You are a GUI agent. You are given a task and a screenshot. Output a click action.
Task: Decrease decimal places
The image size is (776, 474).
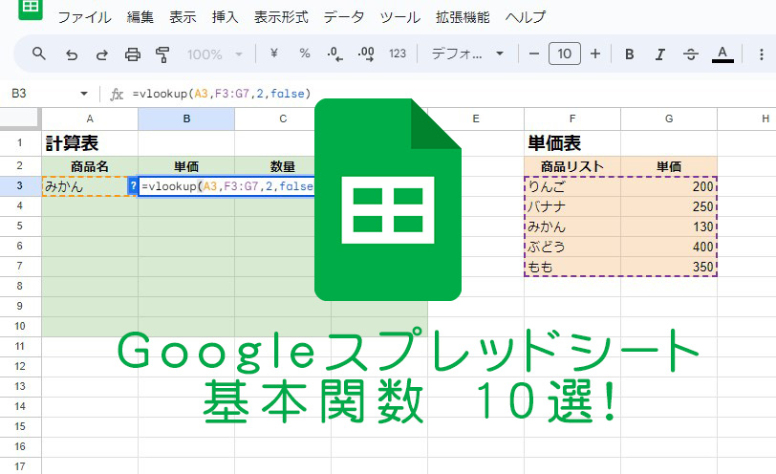point(335,54)
